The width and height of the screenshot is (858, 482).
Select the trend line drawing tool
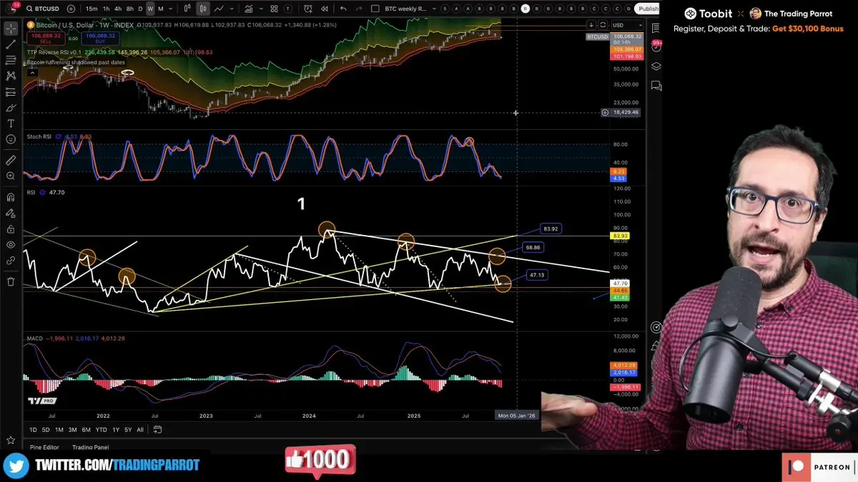(11, 44)
